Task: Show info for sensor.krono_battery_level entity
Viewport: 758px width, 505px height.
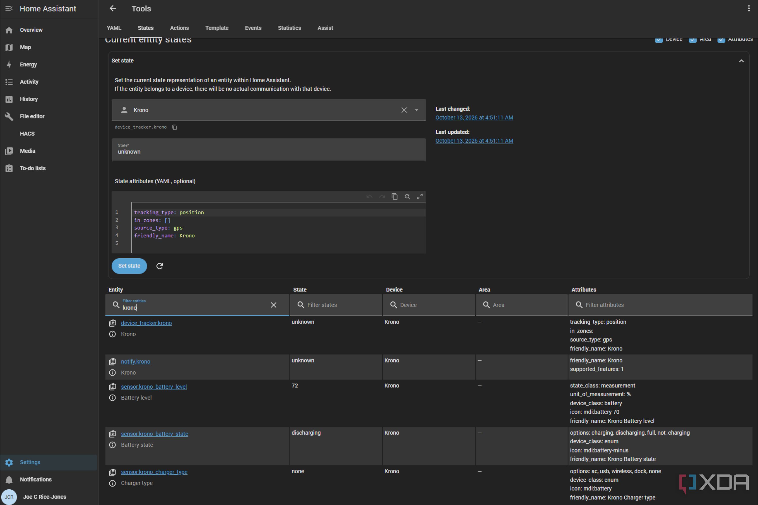Action: [x=112, y=398]
